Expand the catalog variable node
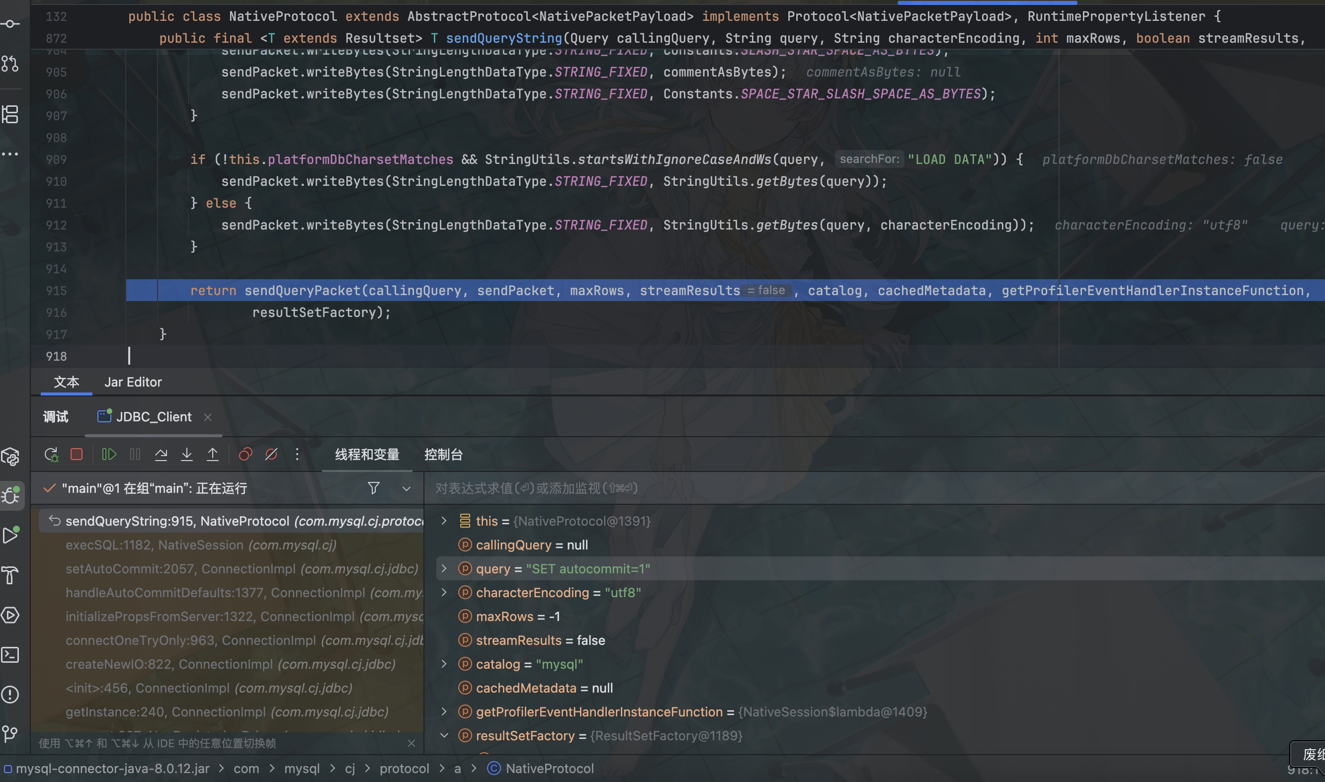The height and width of the screenshot is (782, 1325). (444, 664)
